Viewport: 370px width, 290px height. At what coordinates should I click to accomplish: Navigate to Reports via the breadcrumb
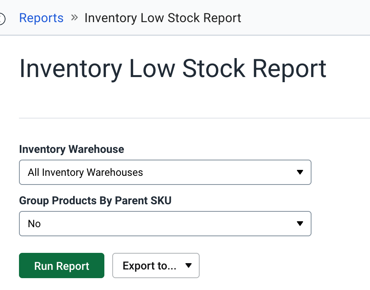[41, 17]
